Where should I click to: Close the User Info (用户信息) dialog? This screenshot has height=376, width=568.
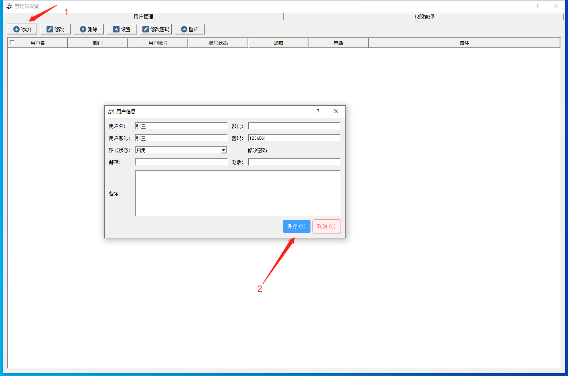coord(336,111)
